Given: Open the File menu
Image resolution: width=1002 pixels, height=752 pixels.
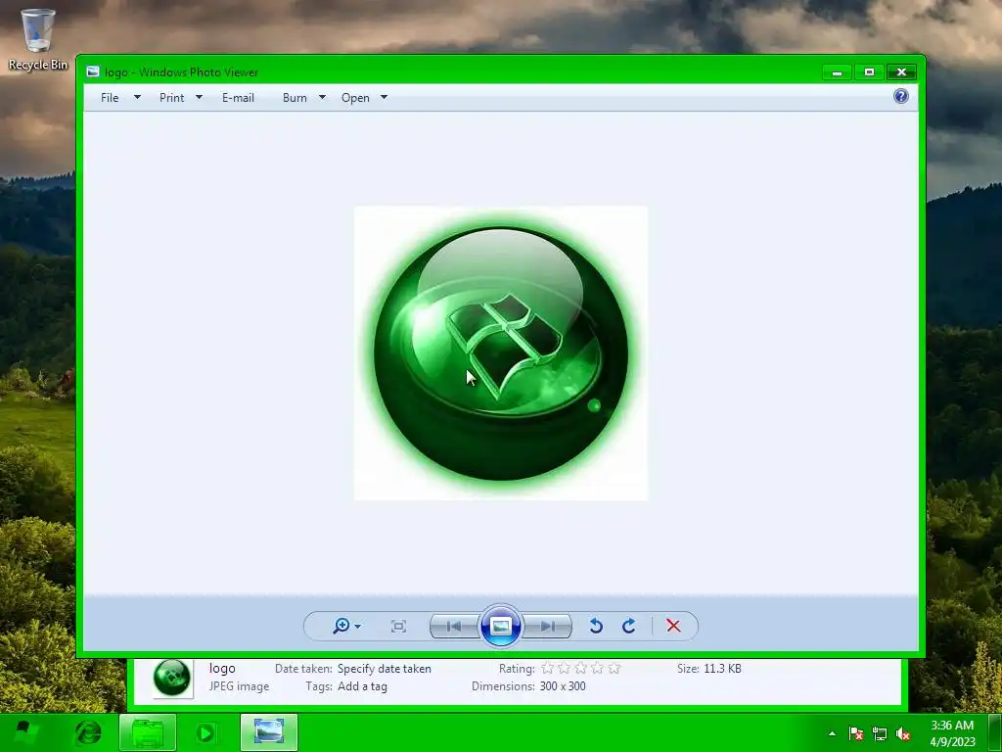Looking at the screenshot, I should pyautogui.click(x=110, y=97).
